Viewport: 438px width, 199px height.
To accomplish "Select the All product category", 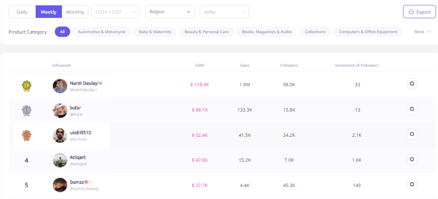I will pos(62,32).
